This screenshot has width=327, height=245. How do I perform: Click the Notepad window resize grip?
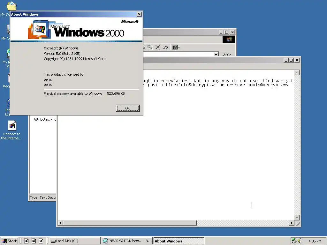click(x=297, y=223)
